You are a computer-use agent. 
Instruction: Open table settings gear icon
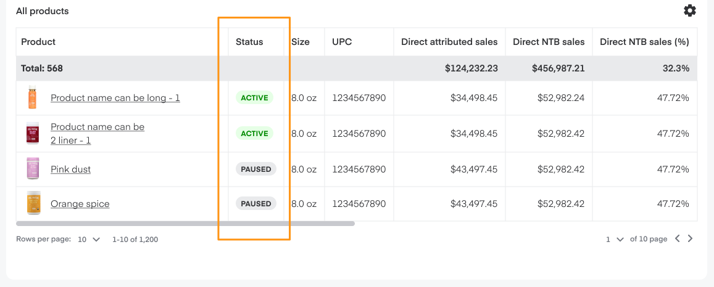click(x=690, y=10)
